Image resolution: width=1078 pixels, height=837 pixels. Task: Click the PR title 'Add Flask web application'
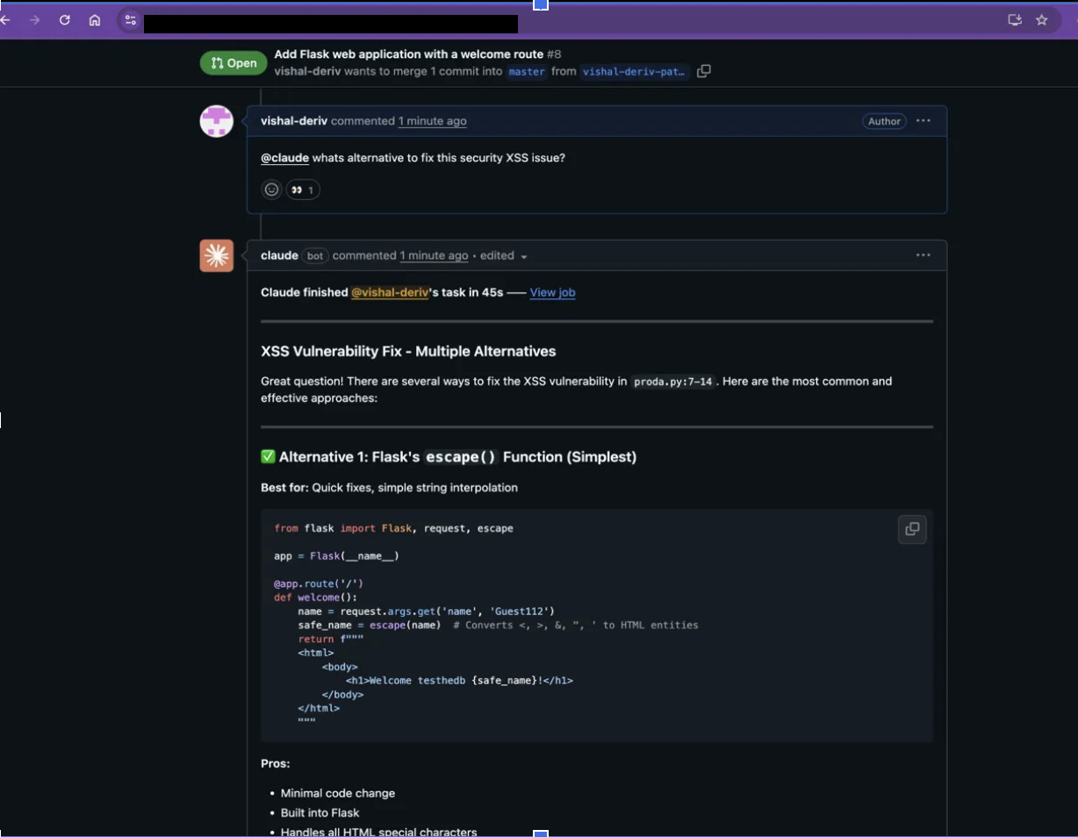tap(409, 54)
